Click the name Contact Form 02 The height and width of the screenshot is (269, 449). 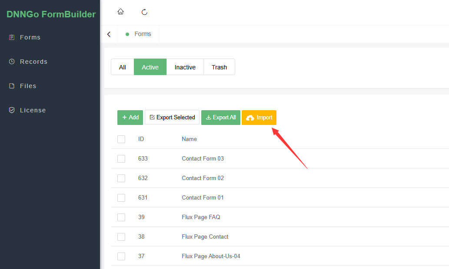pyautogui.click(x=203, y=178)
